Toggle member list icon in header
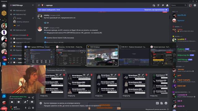 pos(167,5)
